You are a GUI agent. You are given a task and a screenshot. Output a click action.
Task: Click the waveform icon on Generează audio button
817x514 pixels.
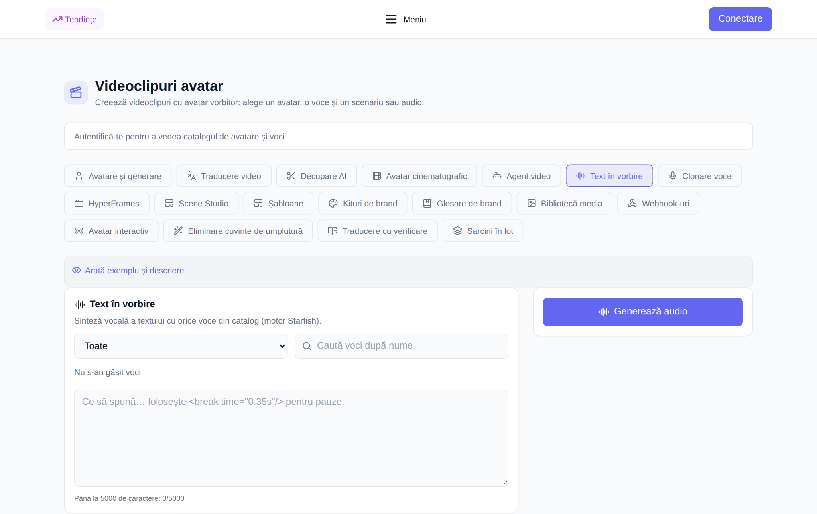(604, 312)
